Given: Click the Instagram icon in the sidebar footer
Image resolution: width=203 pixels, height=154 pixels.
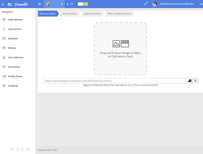Looking at the screenshot, I should pyautogui.click(x=28, y=149).
